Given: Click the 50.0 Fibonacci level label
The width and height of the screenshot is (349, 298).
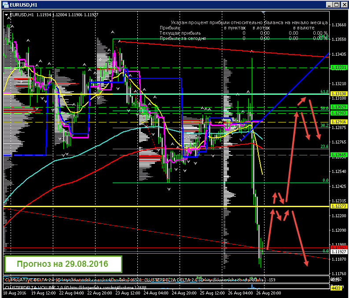Looking at the screenshot, I should click(x=324, y=108).
